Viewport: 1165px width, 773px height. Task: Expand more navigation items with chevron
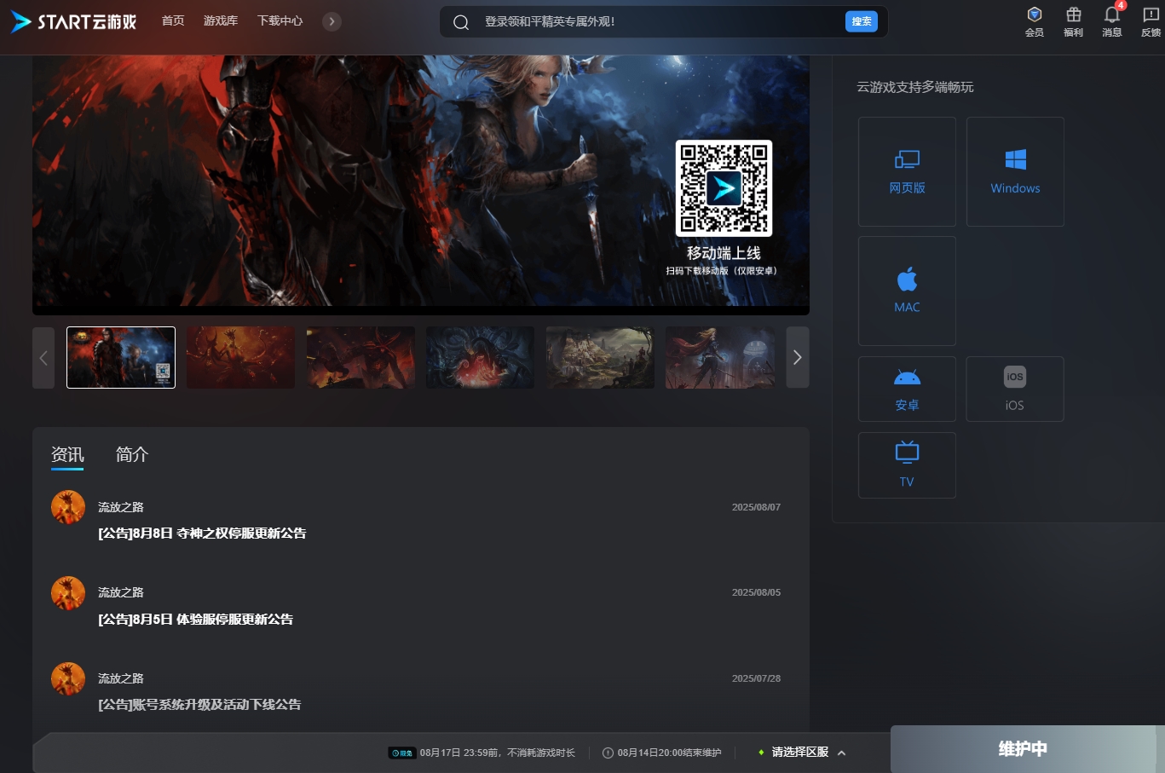(332, 21)
